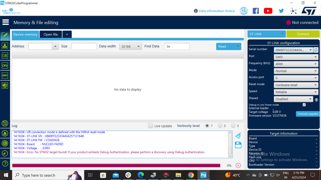Click the taskbar search box
The image size is (321, 180).
48,175
